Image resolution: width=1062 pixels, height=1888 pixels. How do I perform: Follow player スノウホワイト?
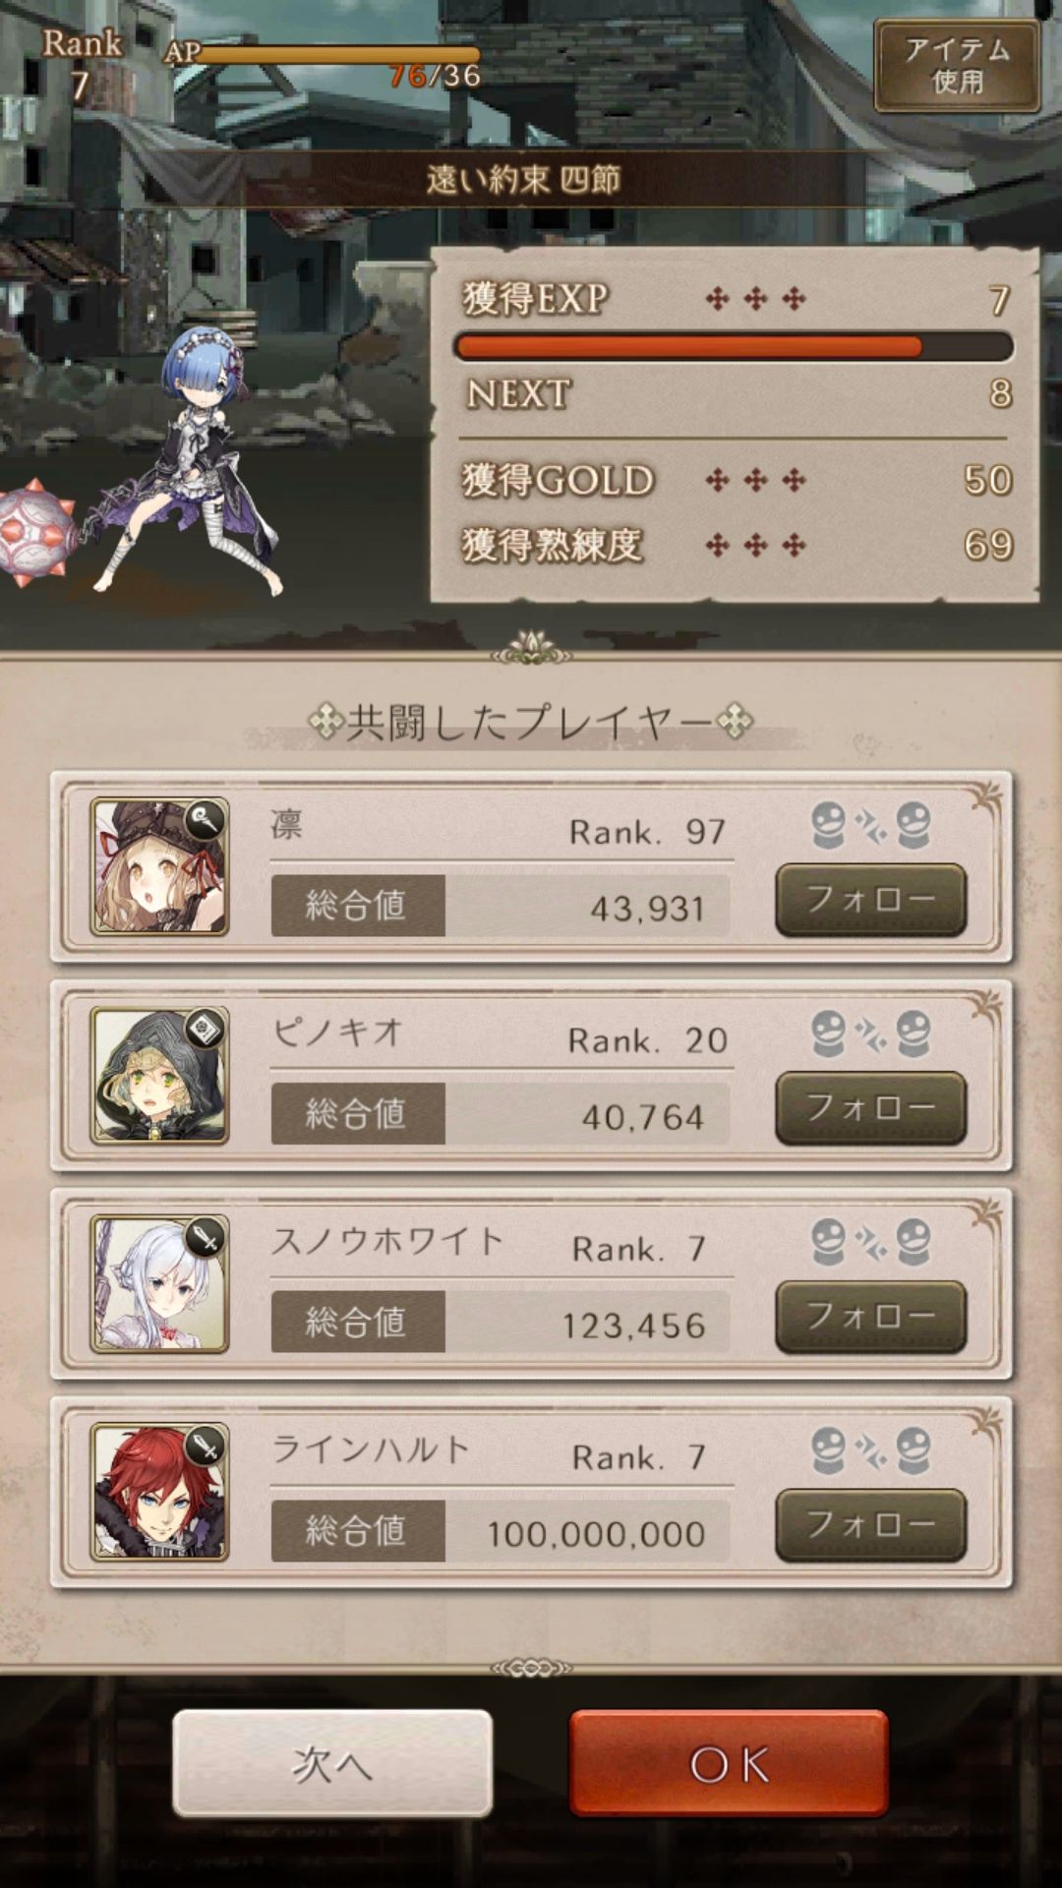pos(871,1317)
